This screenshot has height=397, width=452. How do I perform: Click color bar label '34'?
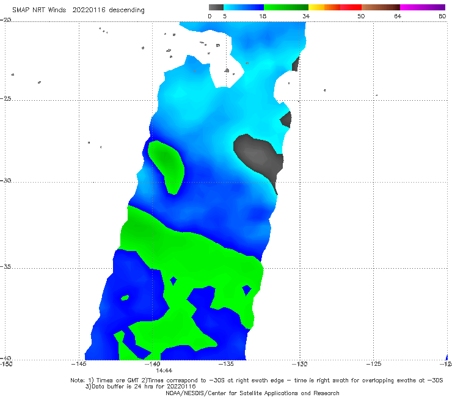pos(306,16)
